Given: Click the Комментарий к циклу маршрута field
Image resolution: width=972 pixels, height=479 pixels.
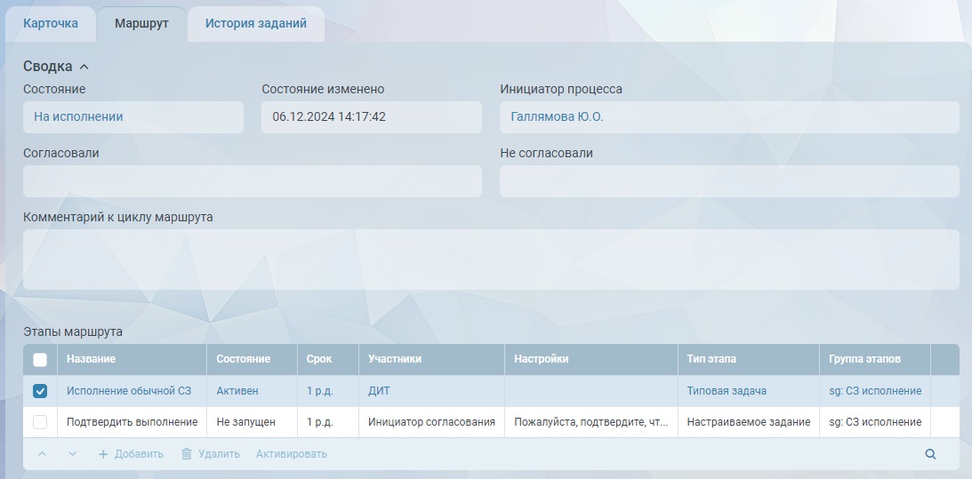Looking at the screenshot, I should tap(491, 259).
